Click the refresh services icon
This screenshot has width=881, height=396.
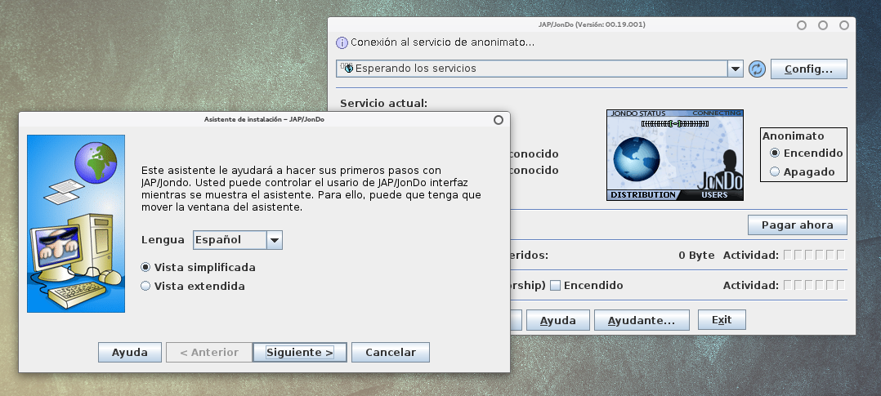click(x=757, y=69)
